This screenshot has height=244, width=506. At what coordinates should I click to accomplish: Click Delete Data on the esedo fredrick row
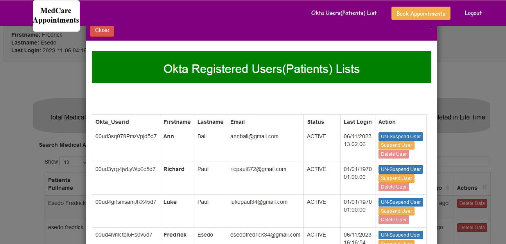472,227
